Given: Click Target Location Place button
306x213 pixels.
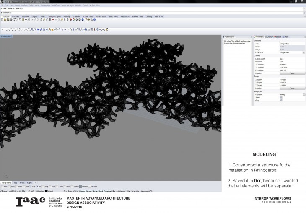Looking at the screenshot, I should click(292, 88).
